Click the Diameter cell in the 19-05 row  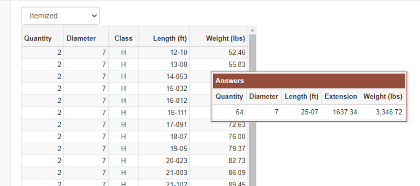86,149
